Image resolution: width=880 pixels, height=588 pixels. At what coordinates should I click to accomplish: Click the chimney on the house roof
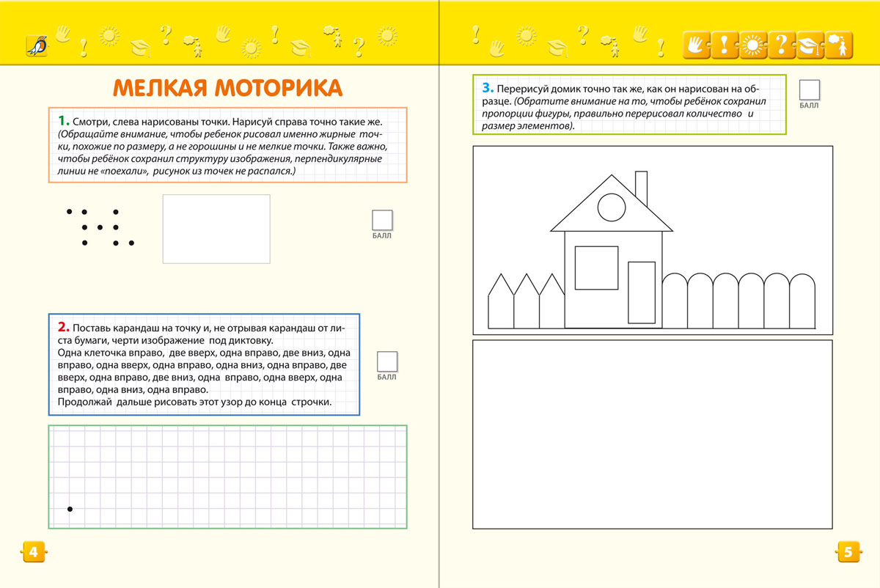[x=641, y=189]
